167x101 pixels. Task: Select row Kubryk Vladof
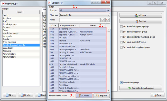(x=78, y=35)
